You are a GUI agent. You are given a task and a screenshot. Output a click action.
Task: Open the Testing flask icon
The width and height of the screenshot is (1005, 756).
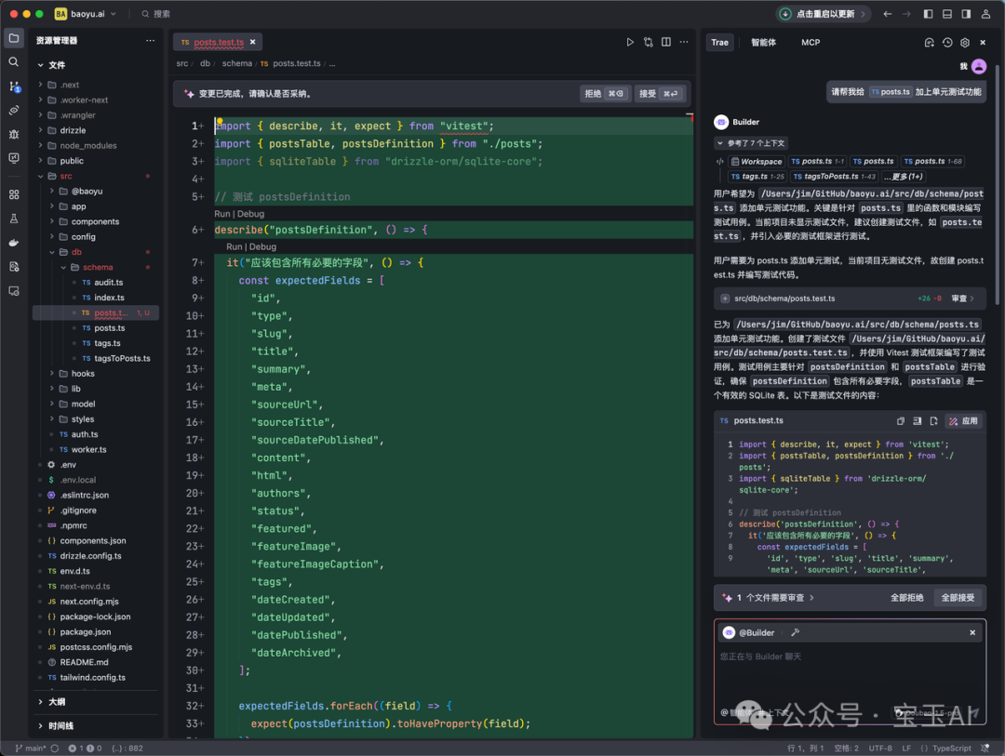13,219
